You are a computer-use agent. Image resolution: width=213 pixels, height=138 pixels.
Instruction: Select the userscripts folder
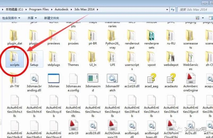[x=132, y=61]
